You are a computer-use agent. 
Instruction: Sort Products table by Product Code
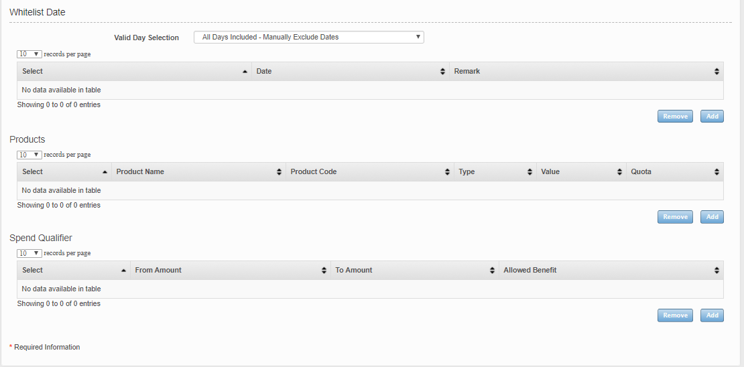pyautogui.click(x=369, y=172)
